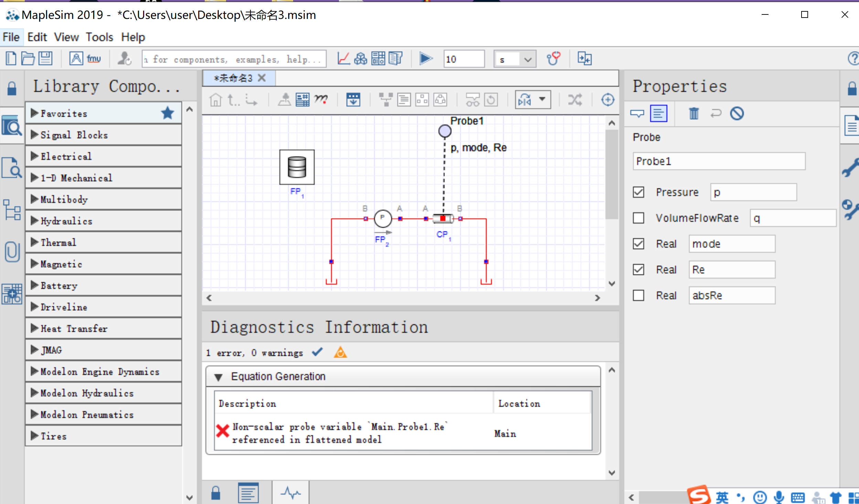Create a new document with the toolbar icon
This screenshot has height=504, width=859.
click(x=11, y=58)
